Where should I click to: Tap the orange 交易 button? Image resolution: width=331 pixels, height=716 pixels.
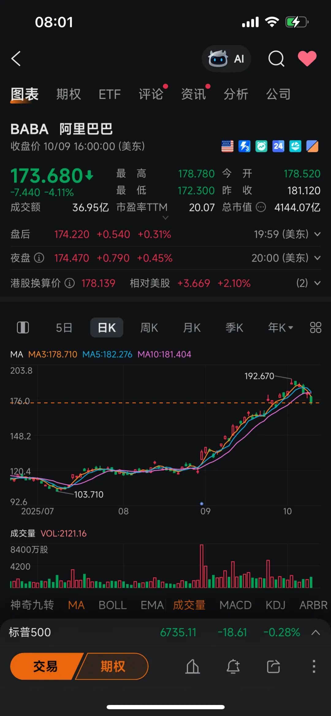pyautogui.click(x=45, y=666)
